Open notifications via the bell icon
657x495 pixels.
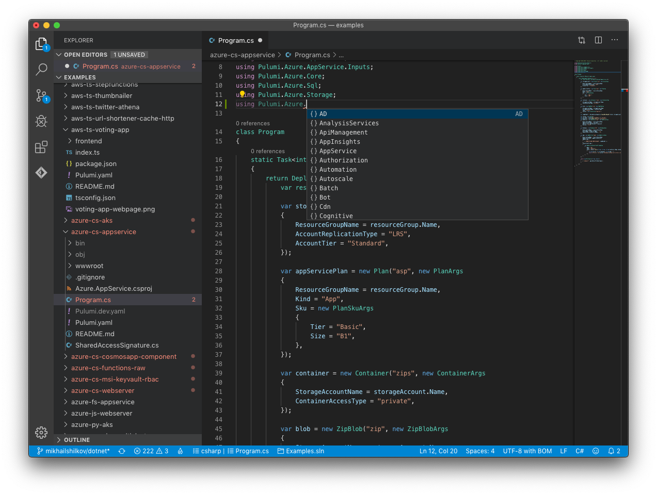611,451
